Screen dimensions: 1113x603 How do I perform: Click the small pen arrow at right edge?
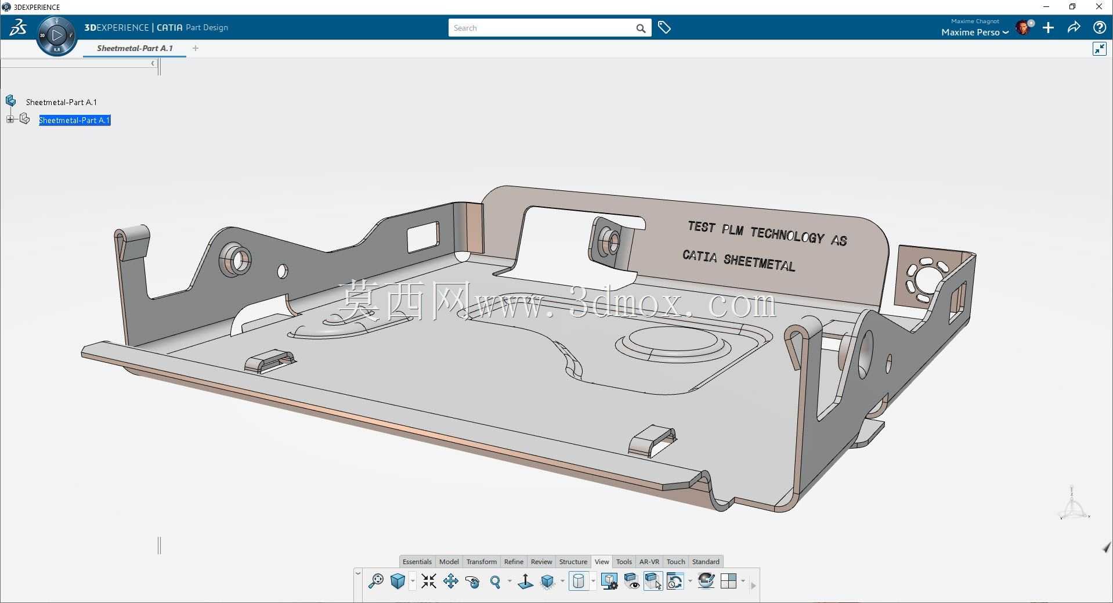(1107, 548)
